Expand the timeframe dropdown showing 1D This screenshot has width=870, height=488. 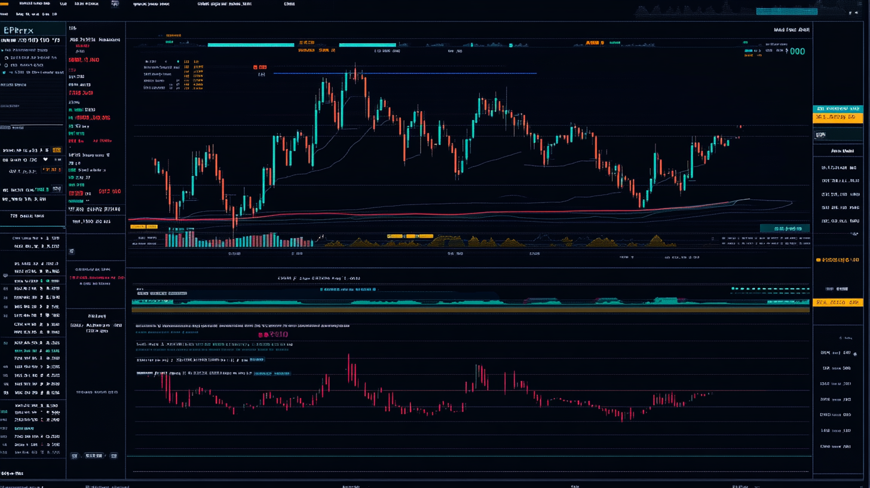click(72, 28)
